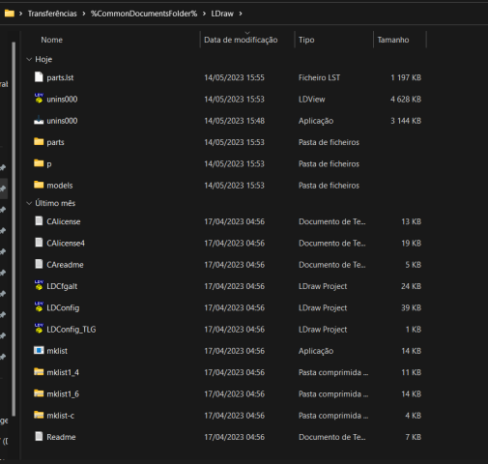
Task: Click the LDCfgalt LDraw project icon
Action: (39, 285)
